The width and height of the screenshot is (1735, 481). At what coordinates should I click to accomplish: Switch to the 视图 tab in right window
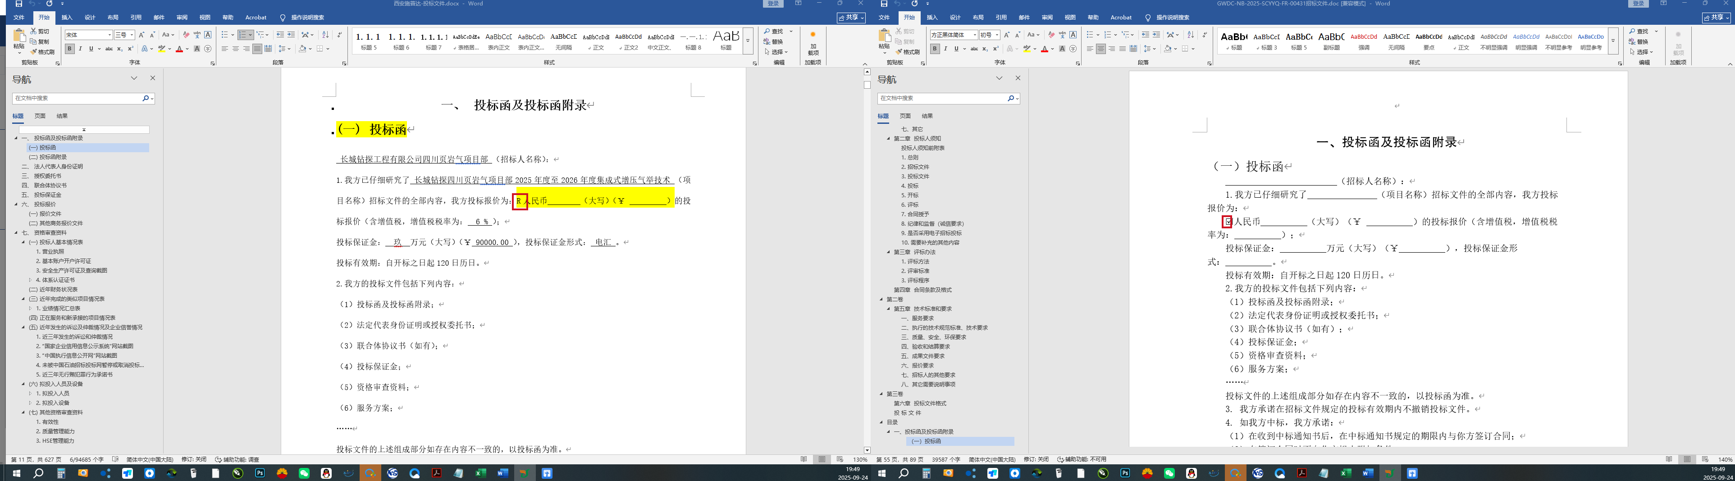coord(1070,18)
